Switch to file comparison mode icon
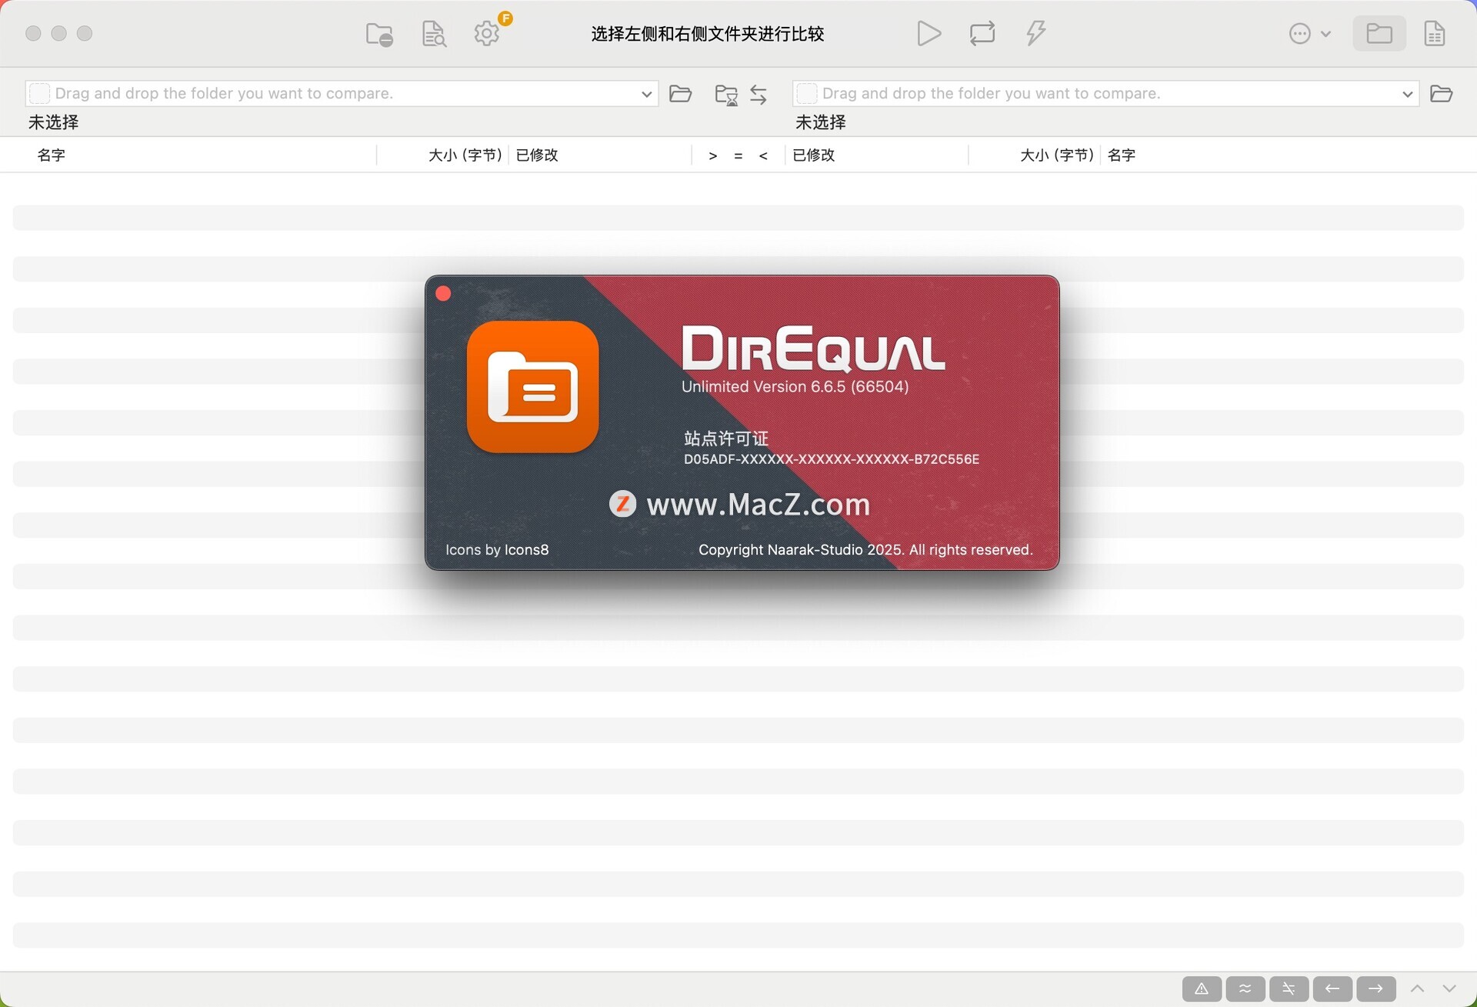 click(x=1435, y=34)
